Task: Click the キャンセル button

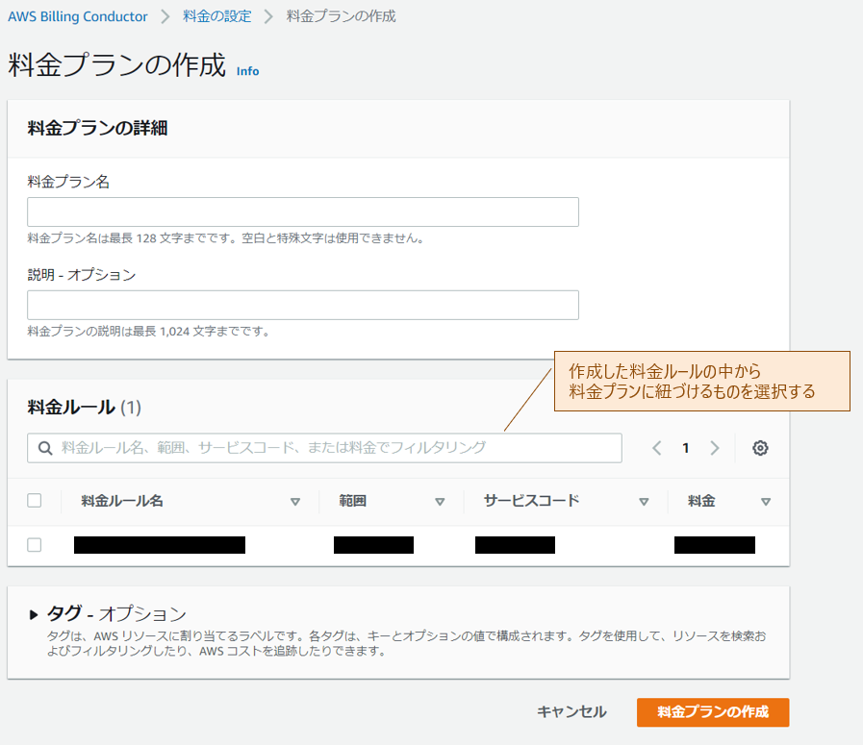Action: (571, 712)
